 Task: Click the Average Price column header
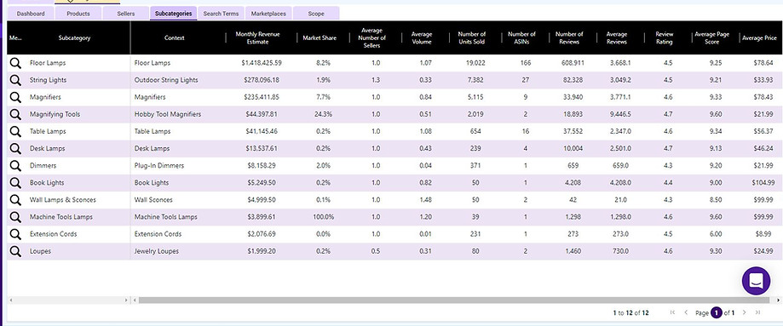(x=759, y=38)
